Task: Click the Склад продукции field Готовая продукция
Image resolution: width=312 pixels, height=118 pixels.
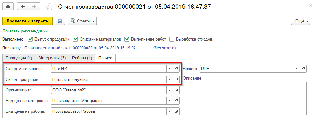Action: point(108,79)
